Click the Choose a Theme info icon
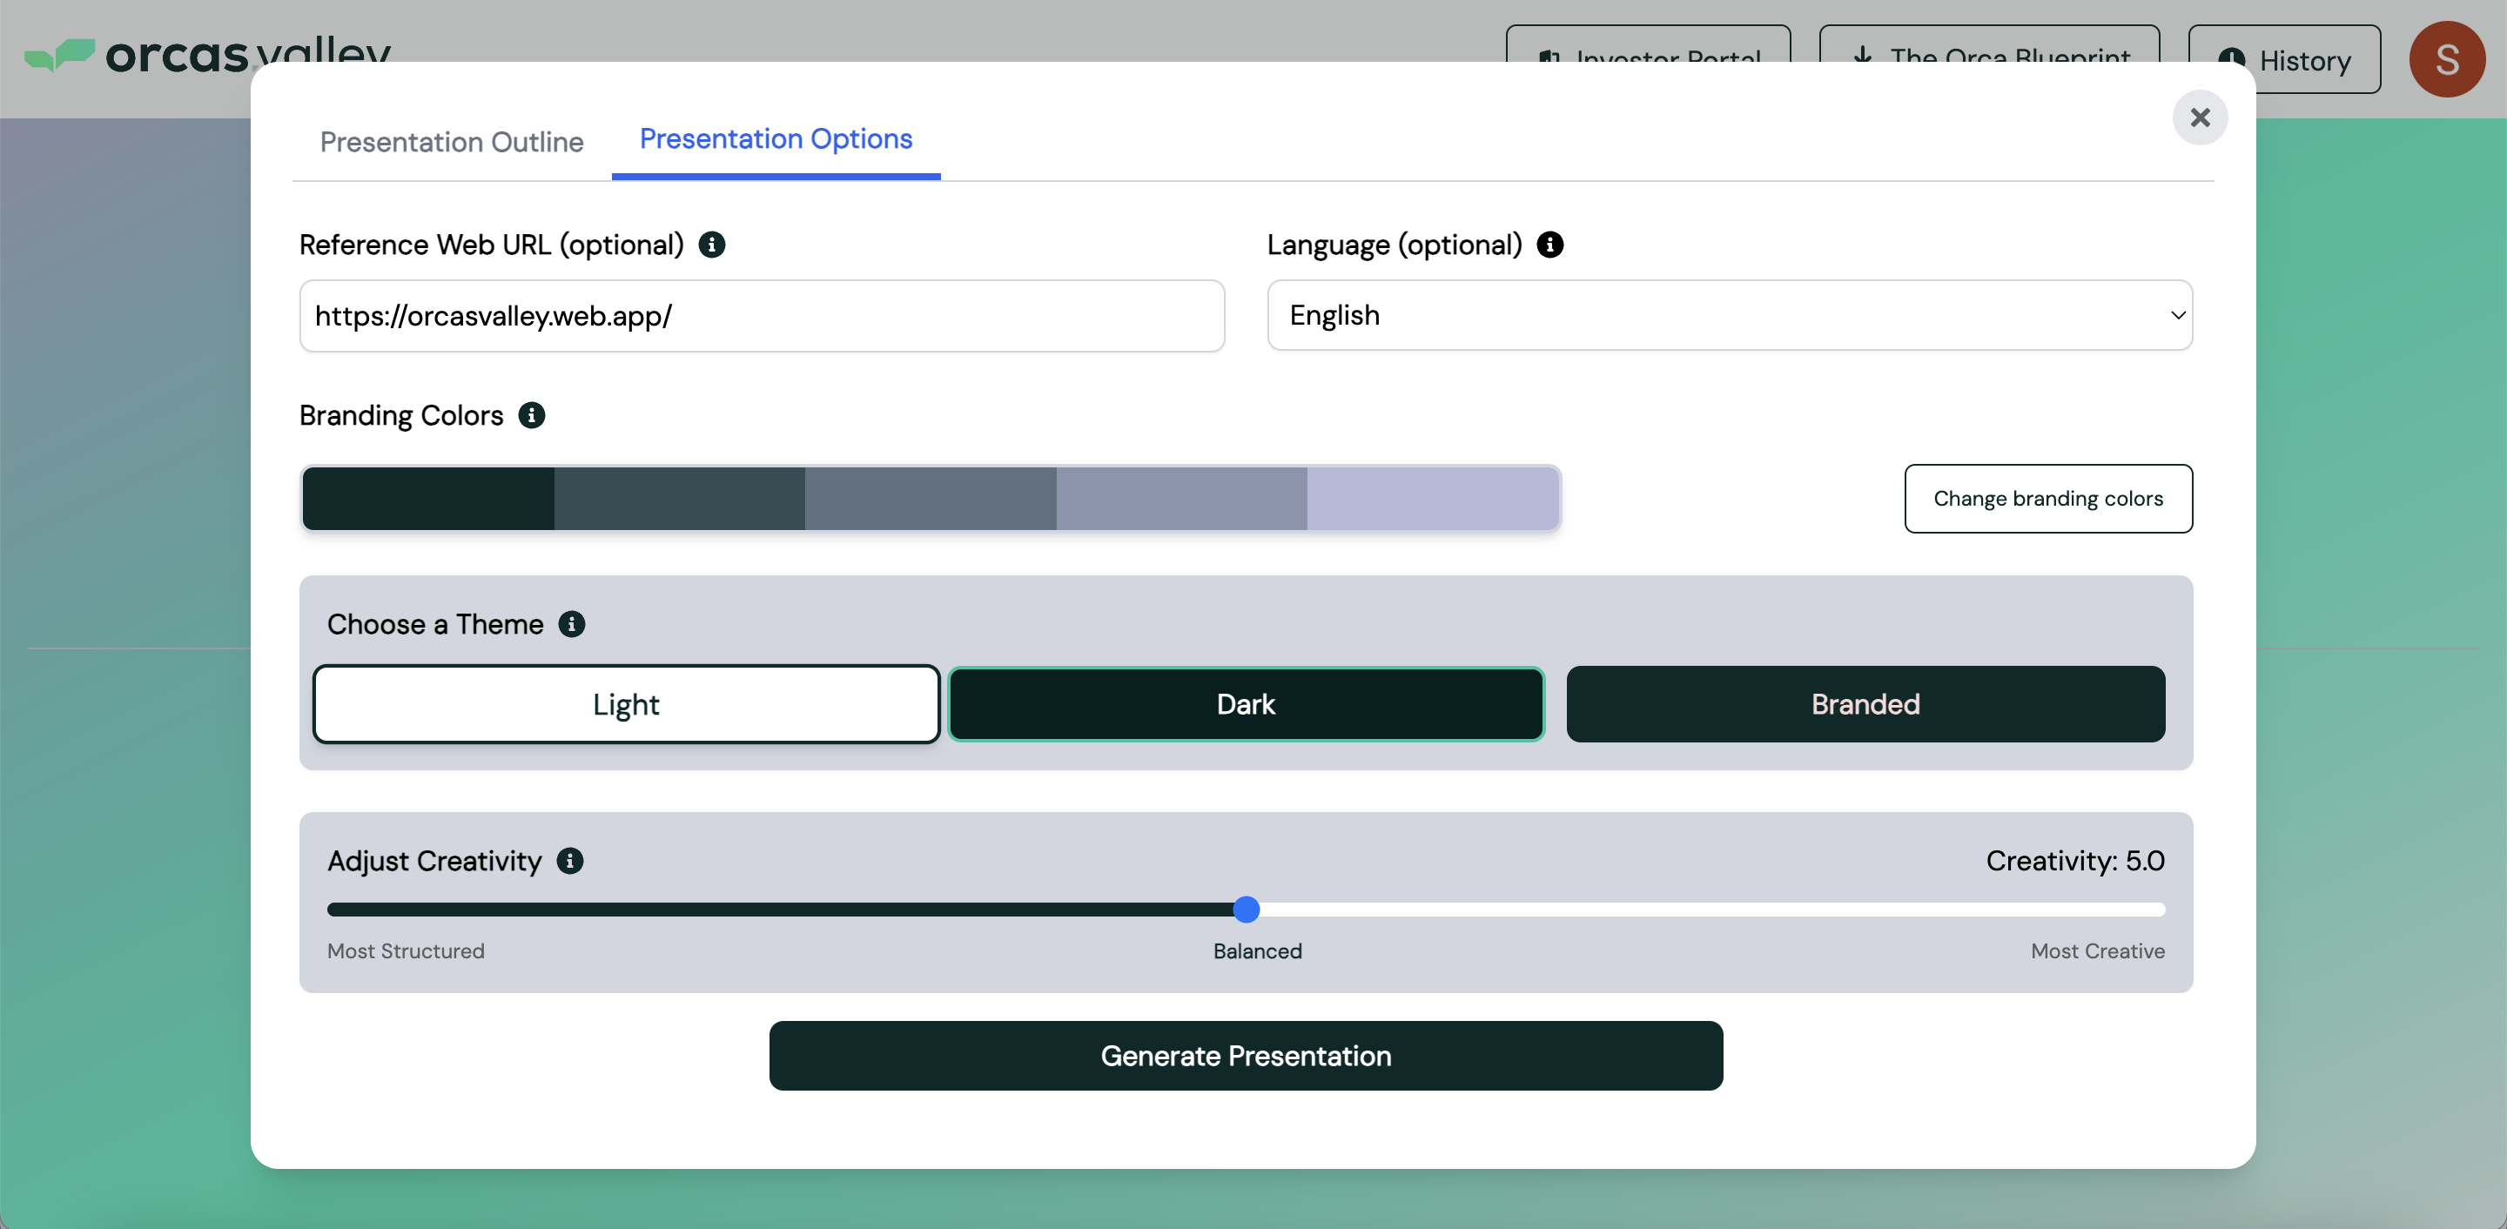The image size is (2507, 1229). click(x=572, y=624)
